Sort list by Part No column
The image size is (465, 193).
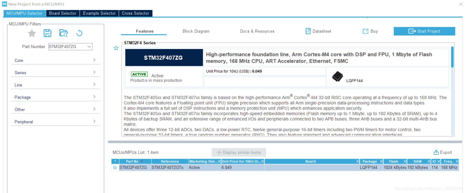pos(135,162)
